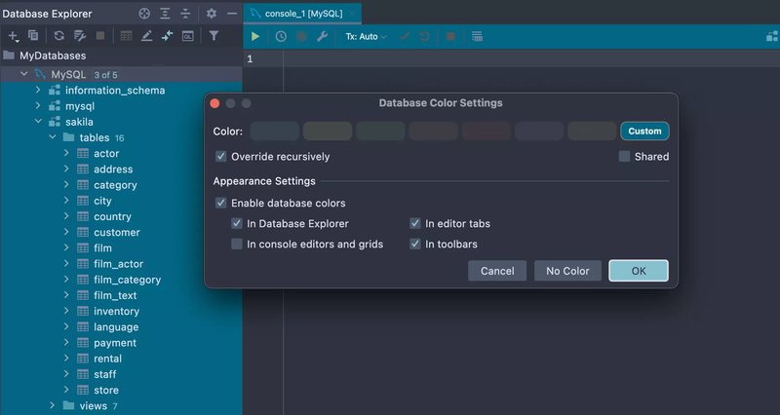Enable the Shared checkbox

(625, 157)
